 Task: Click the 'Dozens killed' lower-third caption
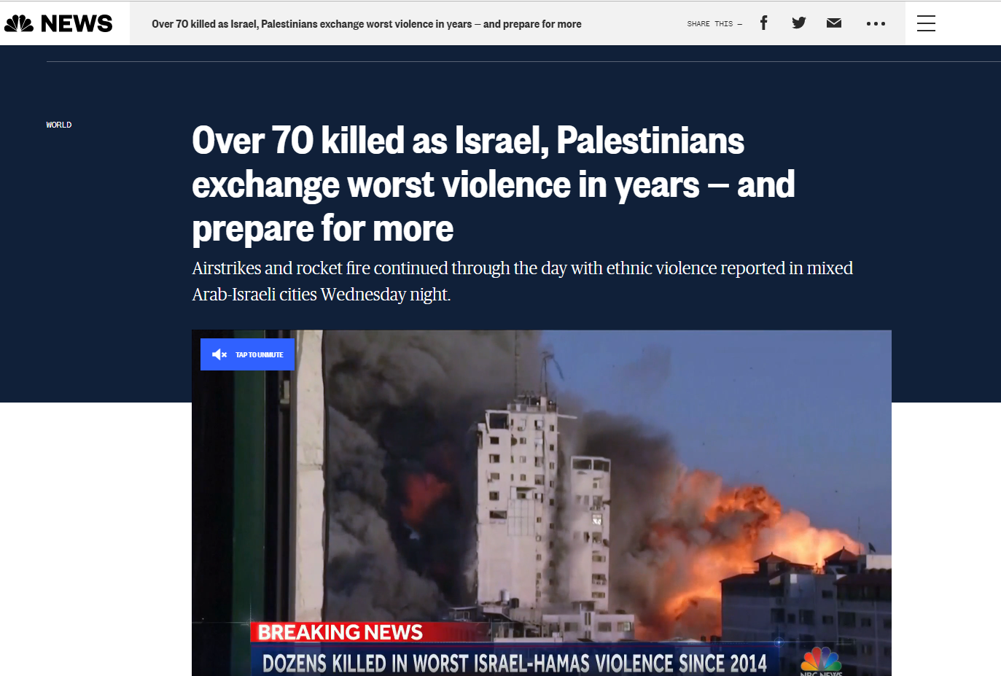pyautogui.click(x=514, y=663)
